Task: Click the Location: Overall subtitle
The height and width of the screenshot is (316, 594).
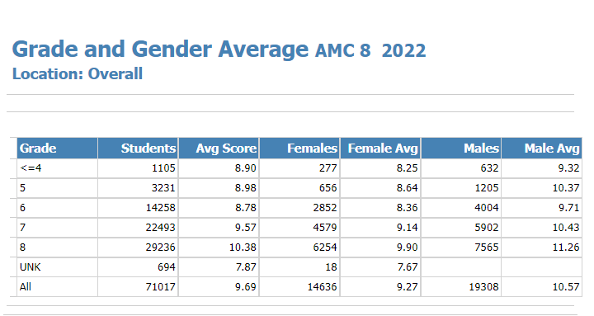Action: 78,74
